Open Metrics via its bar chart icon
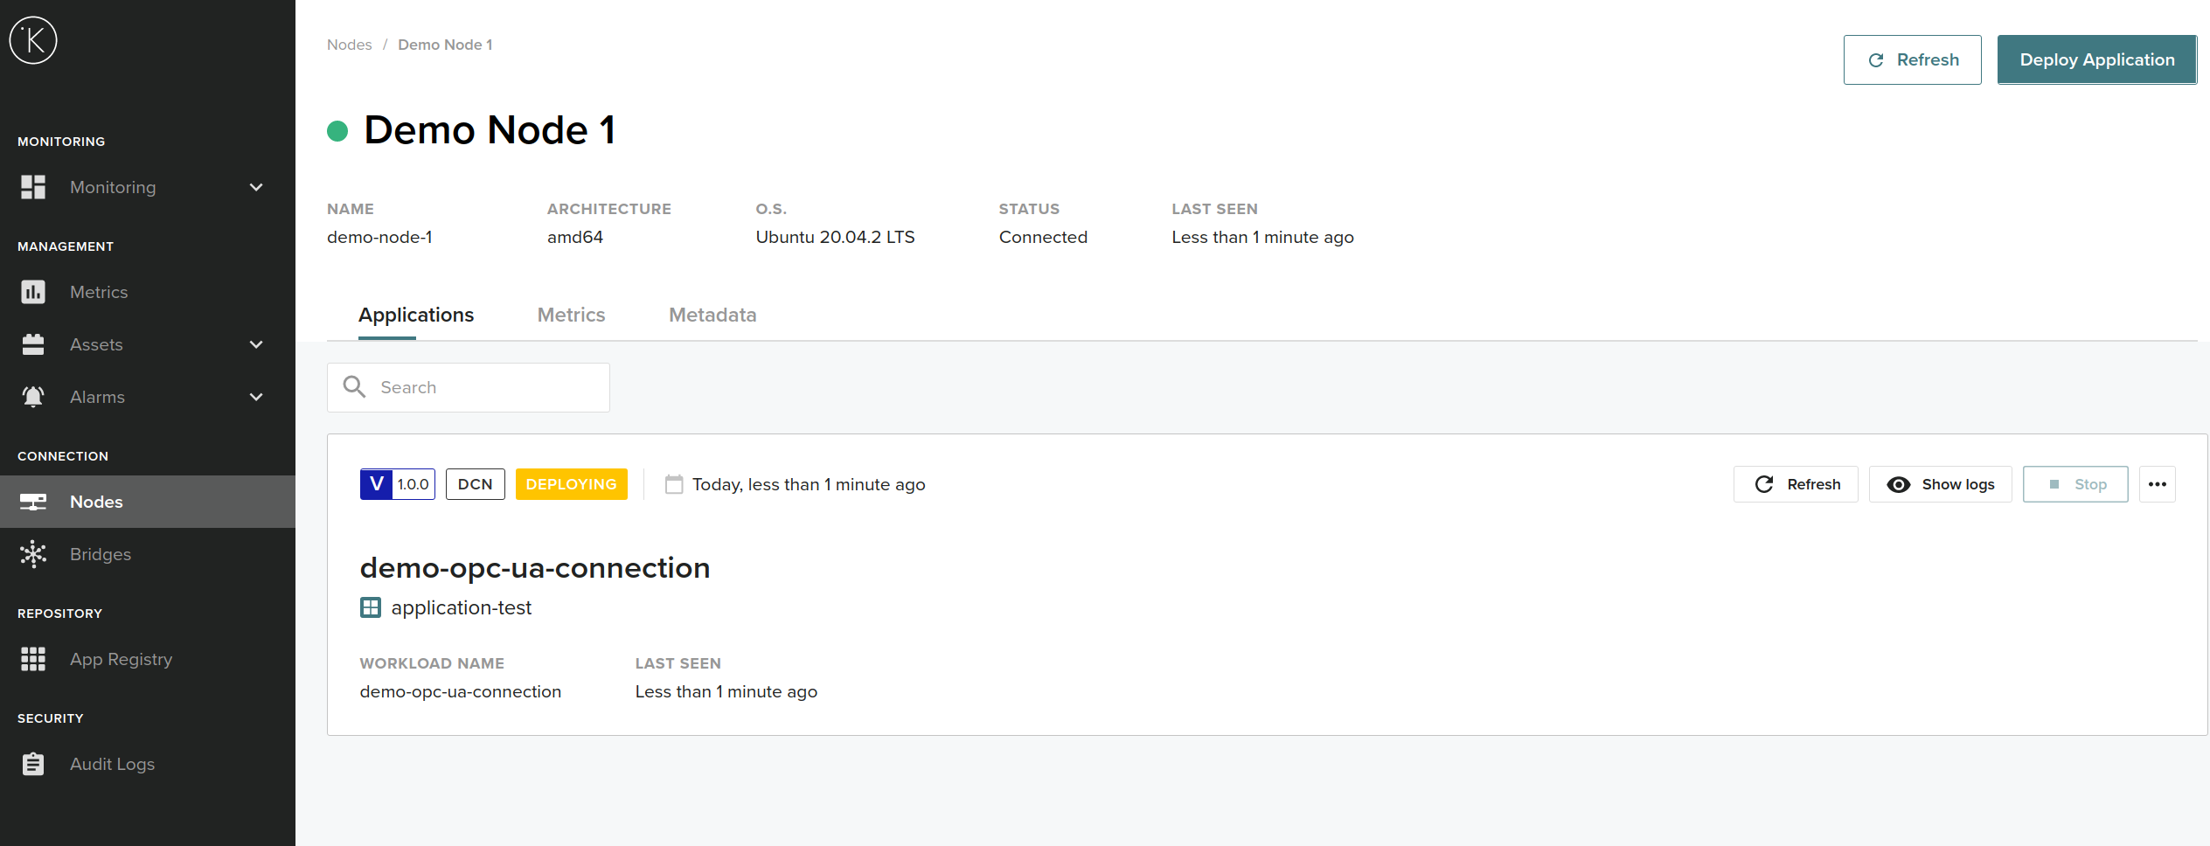The height and width of the screenshot is (846, 2210). 33,292
